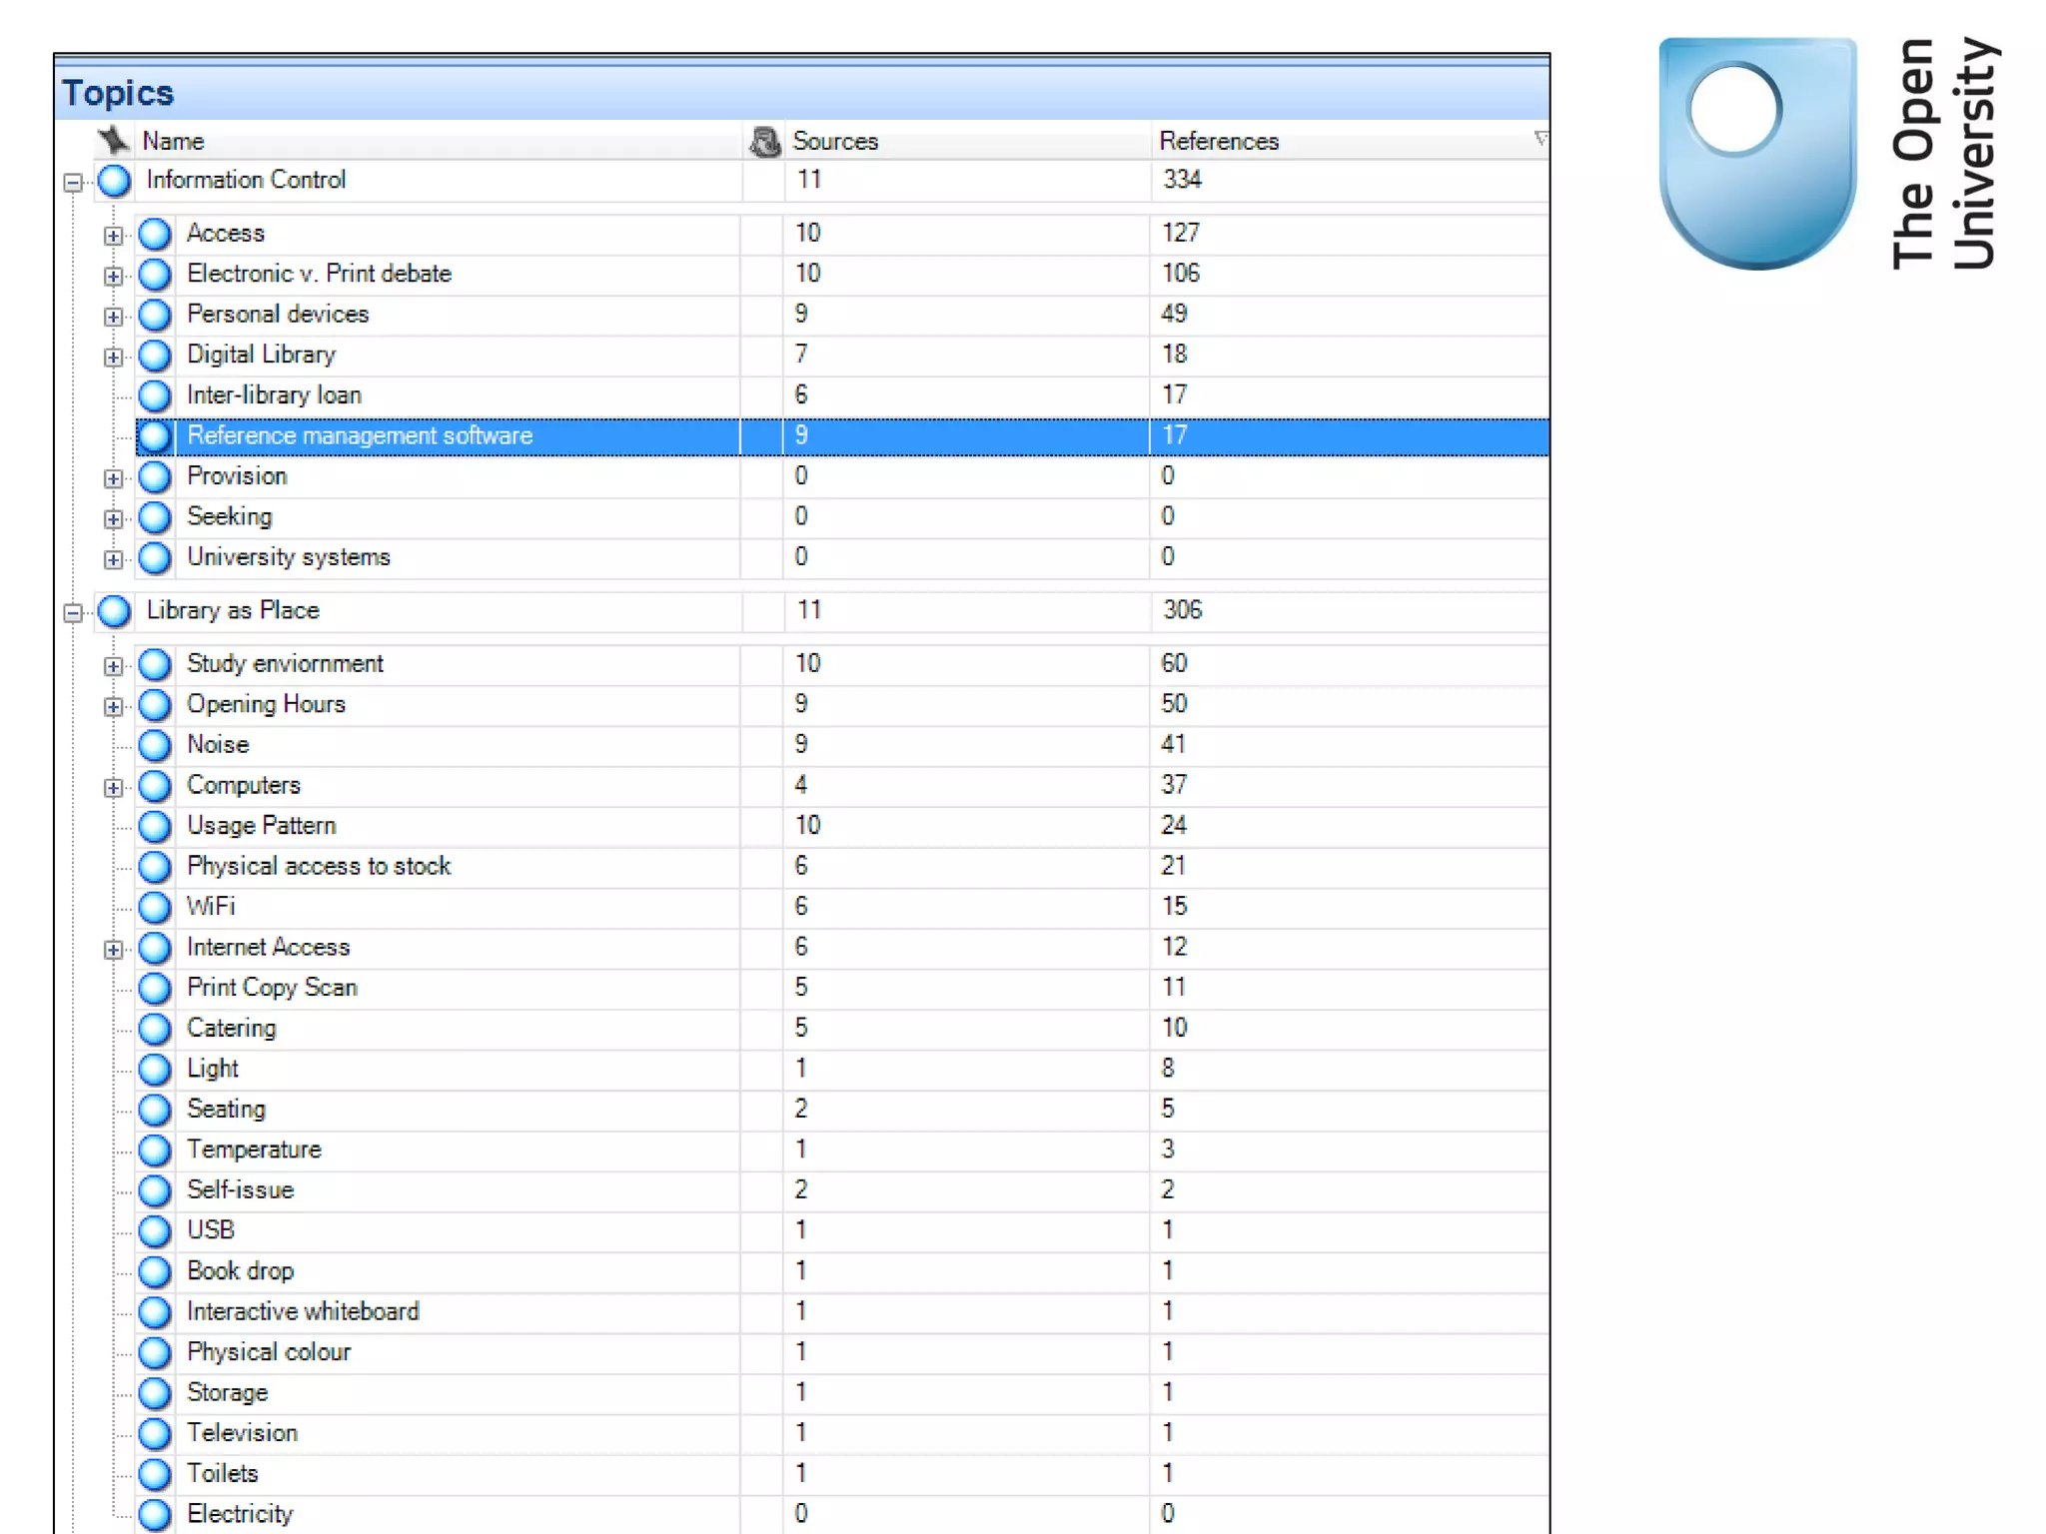Click the Information Control node icon
This screenshot has height=1534, width=2046.
click(115, 181)
